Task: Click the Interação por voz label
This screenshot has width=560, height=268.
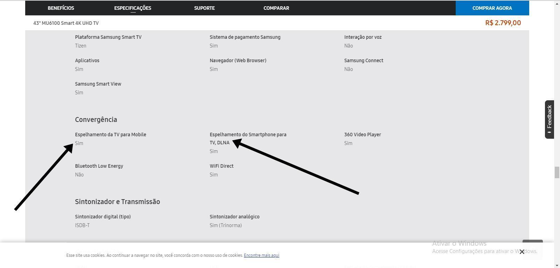Action: (363, 37)
